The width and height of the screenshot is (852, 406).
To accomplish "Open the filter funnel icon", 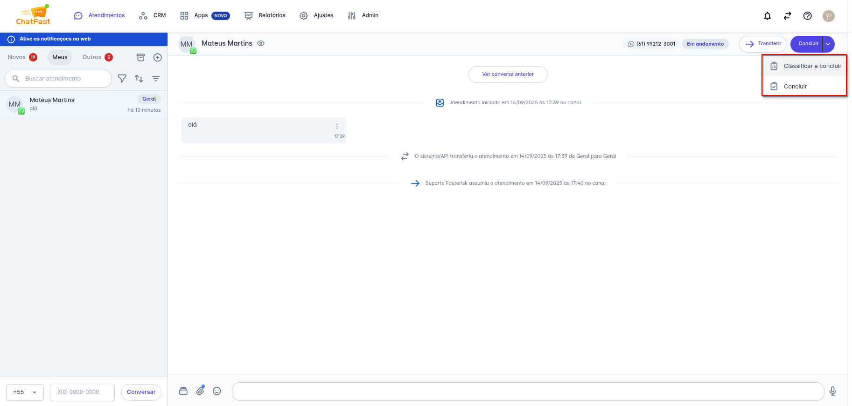I will coord(122,79).
